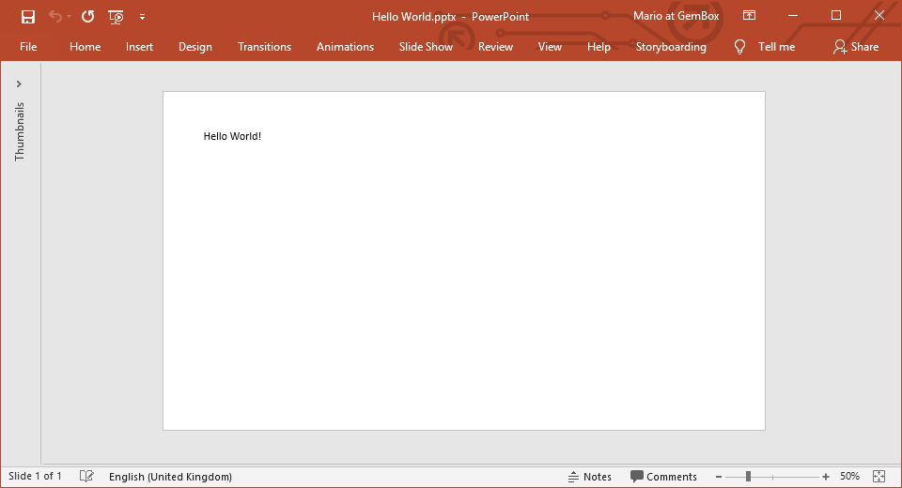Open the undo history dropdown arrow
Viewport: 902px width, 488px height.
[69, 17]
